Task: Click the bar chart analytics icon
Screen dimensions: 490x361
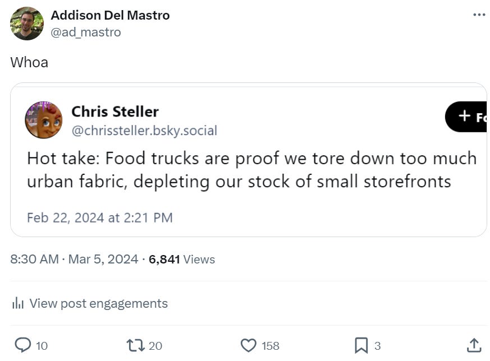Action: (x=18, y=303)
